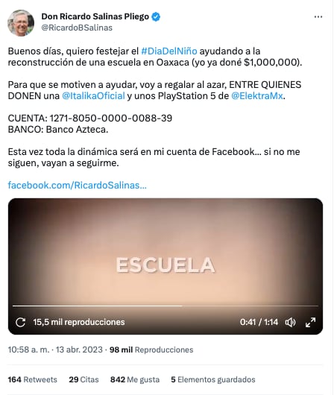Open Ricardo Salinas profile picture
This screenshot has height=395, width=334.
[x=21, y=22]
